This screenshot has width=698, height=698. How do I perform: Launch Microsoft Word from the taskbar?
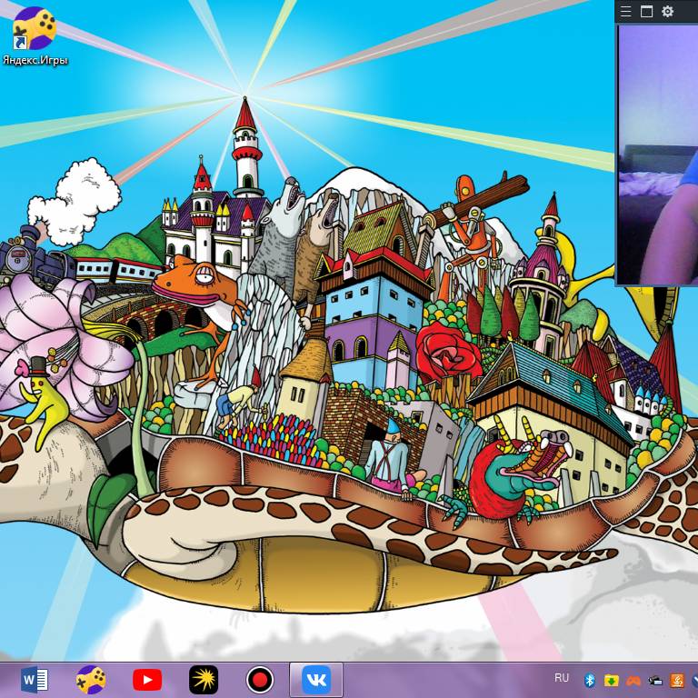[35, 680]
